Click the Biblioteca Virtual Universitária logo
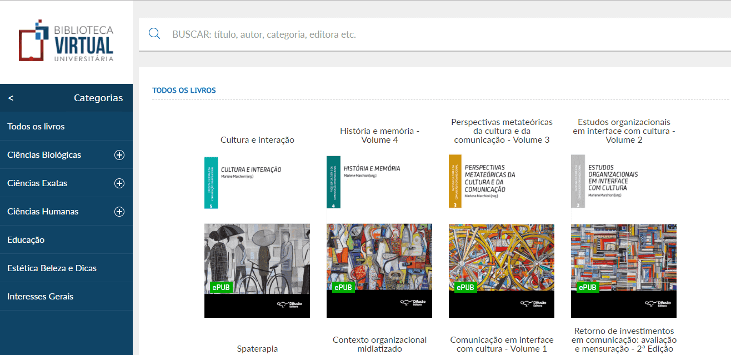The image size is (731, 355). (x=66, y=43)
